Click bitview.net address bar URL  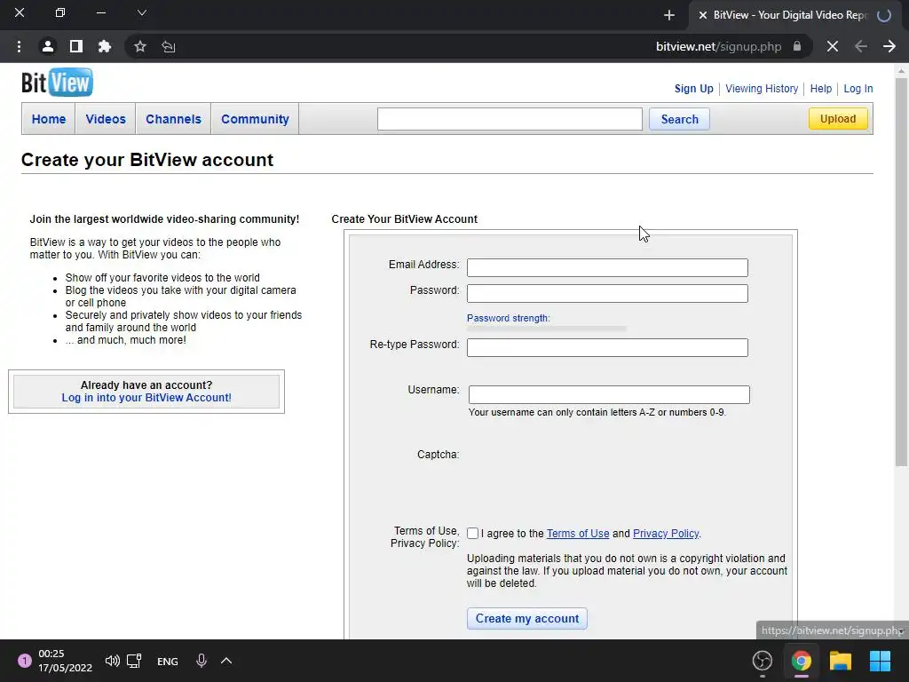tap(718, 46)
